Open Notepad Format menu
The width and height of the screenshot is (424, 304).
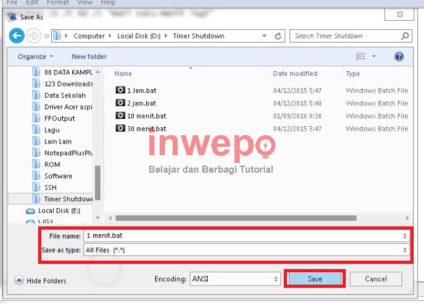tap(58, 3)
